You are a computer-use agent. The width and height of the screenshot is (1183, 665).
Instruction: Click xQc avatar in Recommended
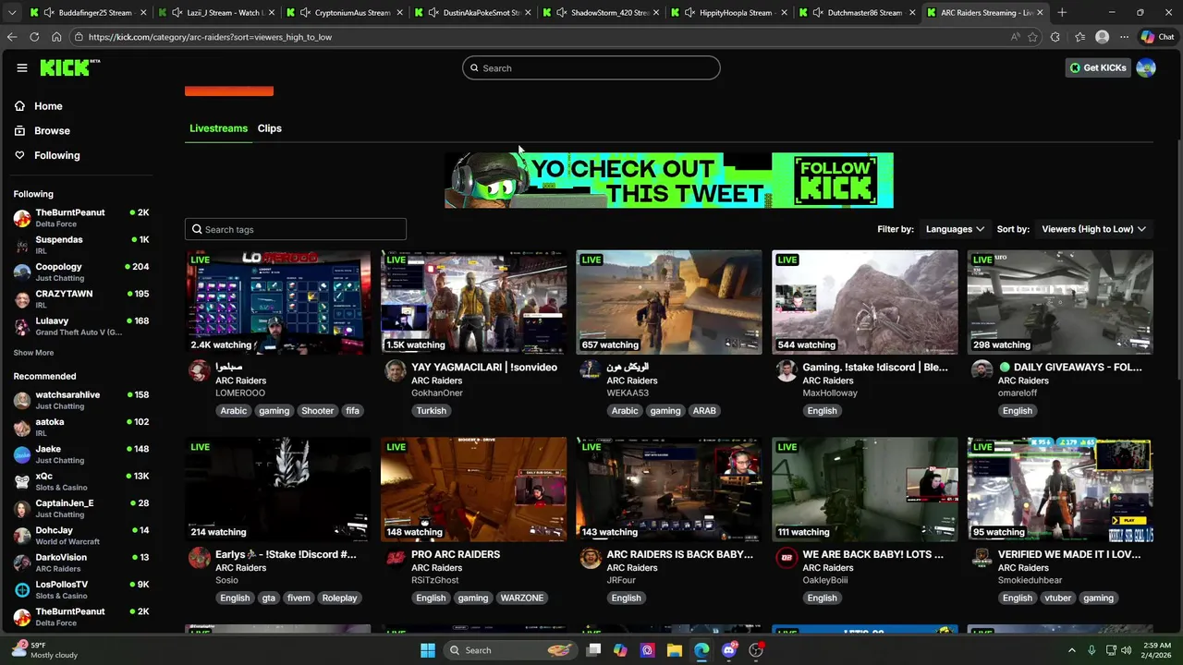tap(22, 481)
